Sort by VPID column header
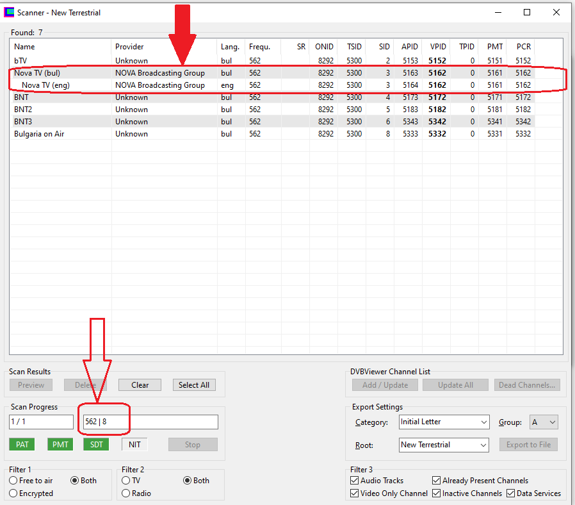The width and height of the screenshot is (575, 505). (436, 47)
